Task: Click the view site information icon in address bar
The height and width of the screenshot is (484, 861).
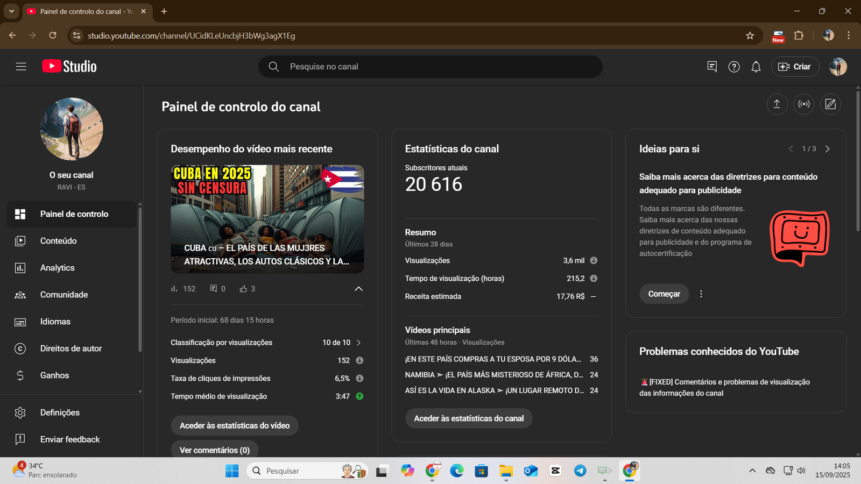Action: [x=77, y=35]
